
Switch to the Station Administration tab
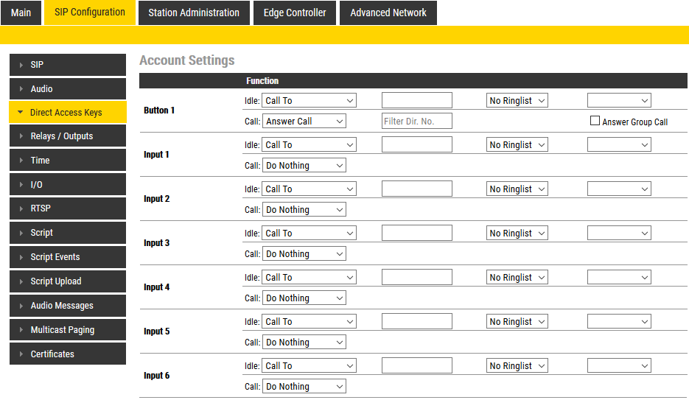[194, 13]
